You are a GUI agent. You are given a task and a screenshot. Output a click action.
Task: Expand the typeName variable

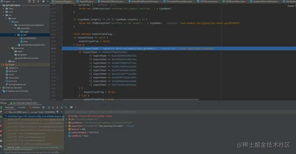point(66,123)
